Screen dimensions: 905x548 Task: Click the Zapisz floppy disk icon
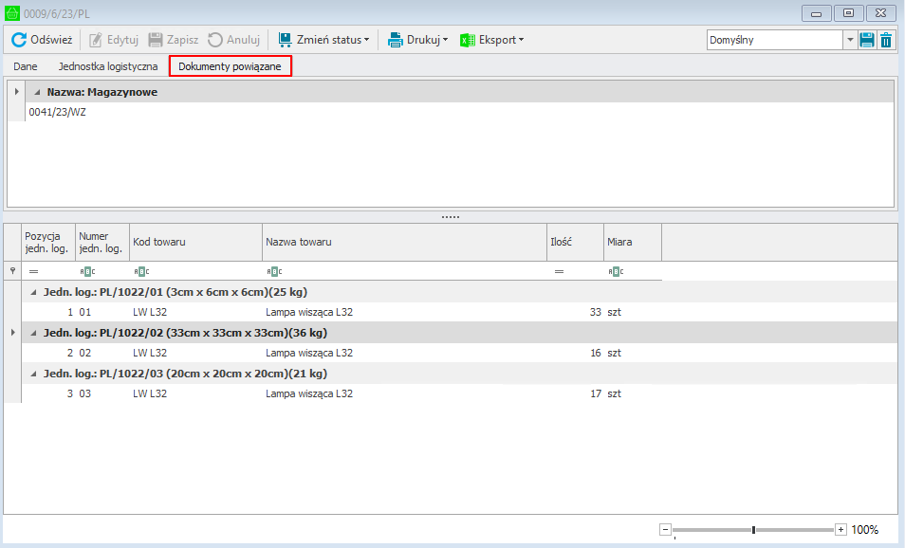point(156,40)
